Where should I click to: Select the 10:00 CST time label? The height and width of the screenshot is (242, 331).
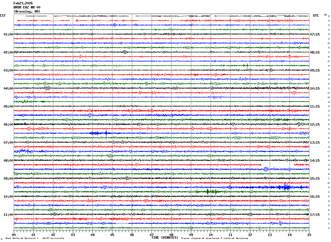click(x=8, y=197)
